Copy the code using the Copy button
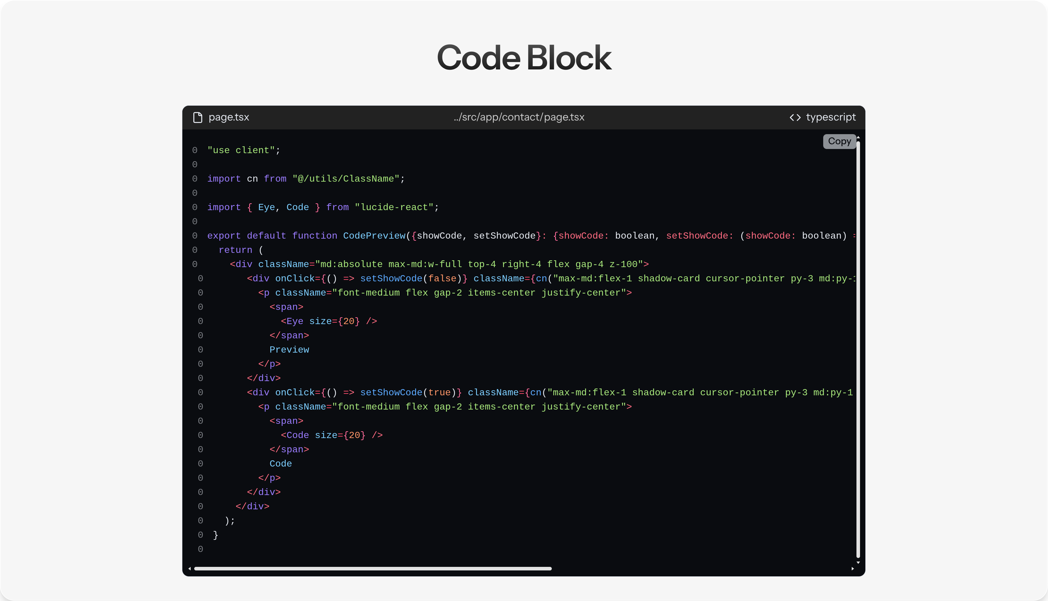 (839, 141)
